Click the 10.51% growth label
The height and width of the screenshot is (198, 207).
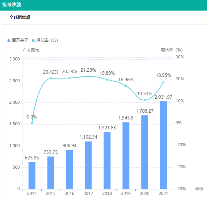point(145,94)
